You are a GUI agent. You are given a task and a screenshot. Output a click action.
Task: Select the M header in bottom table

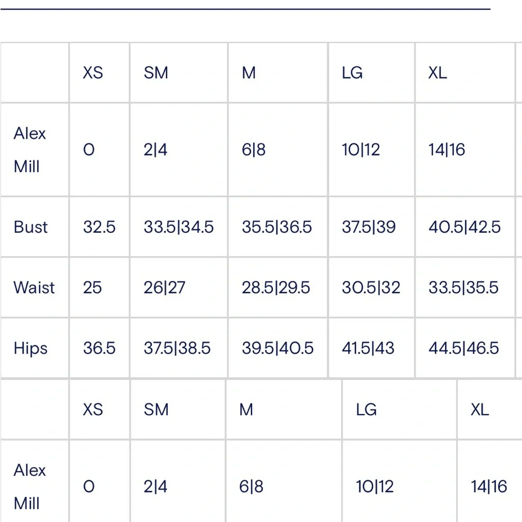[283, 409]
